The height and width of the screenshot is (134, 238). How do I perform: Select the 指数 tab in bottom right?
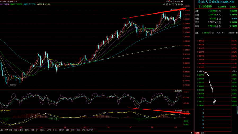tap(202, 133)
